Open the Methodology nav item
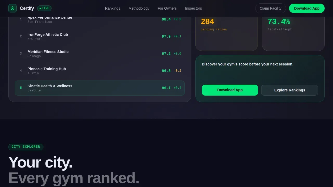Viewport: 333px width, 187px height. tap(139, 8)
